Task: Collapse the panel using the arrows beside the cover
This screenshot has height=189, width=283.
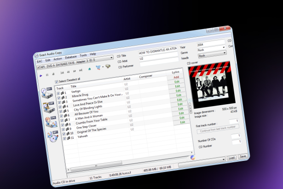Action: (x=190, y=108)
